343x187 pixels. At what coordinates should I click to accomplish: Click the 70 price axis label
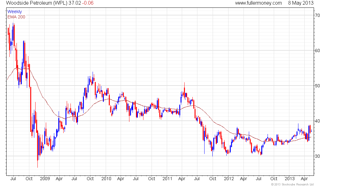[x=317, y=15]
